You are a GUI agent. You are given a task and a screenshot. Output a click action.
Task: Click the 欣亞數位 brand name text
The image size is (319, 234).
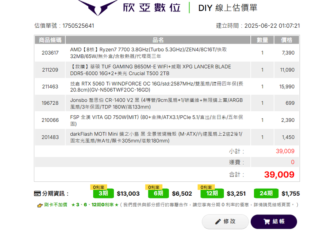(x=152, y=8)
